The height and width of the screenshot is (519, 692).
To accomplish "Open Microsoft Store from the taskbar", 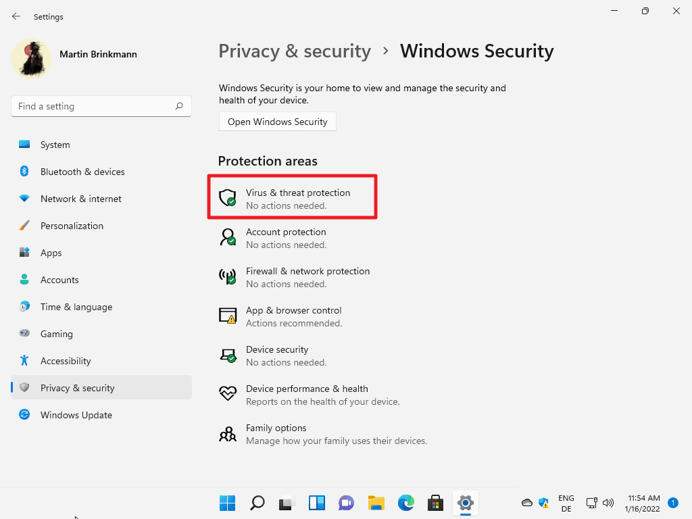I will 435,503.
